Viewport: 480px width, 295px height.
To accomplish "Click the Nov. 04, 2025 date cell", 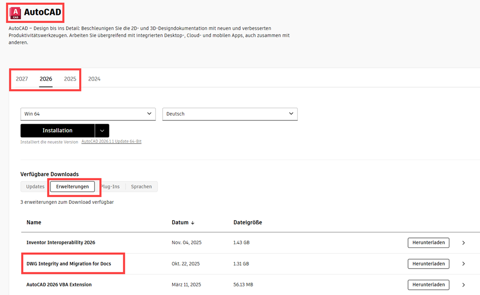I will 186,243.
